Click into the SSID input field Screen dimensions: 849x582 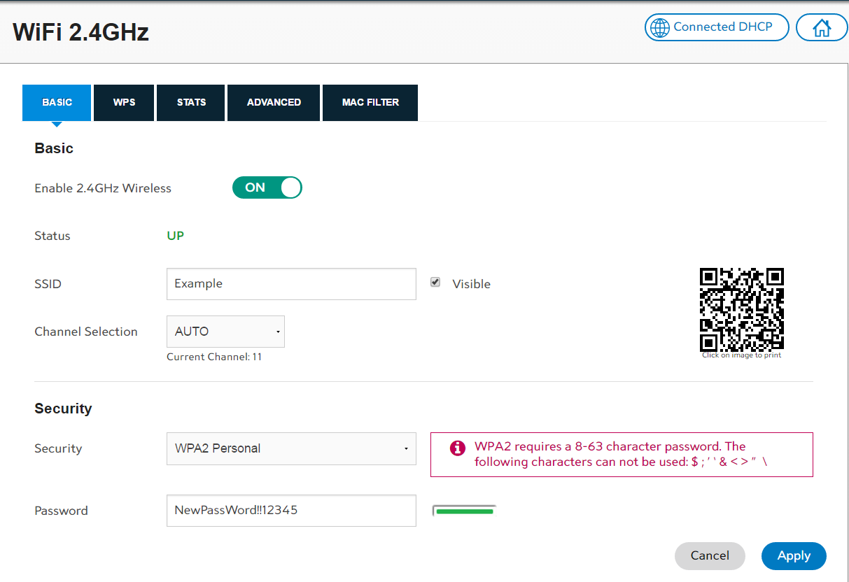[x=291, y=284]
